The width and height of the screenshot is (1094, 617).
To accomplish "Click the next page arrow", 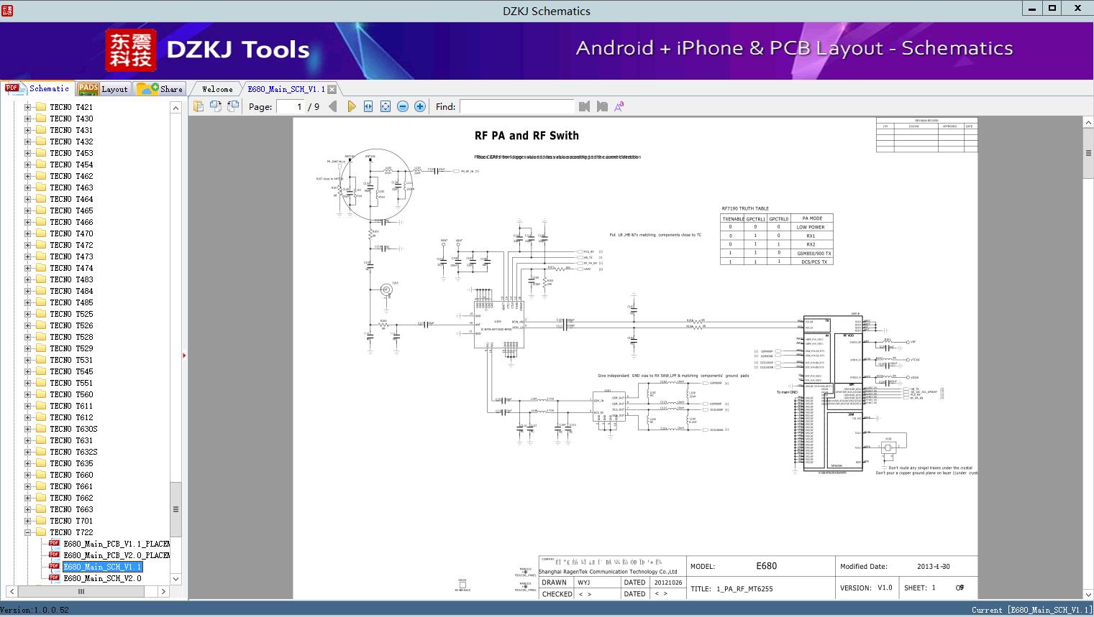I will point(351,106).
